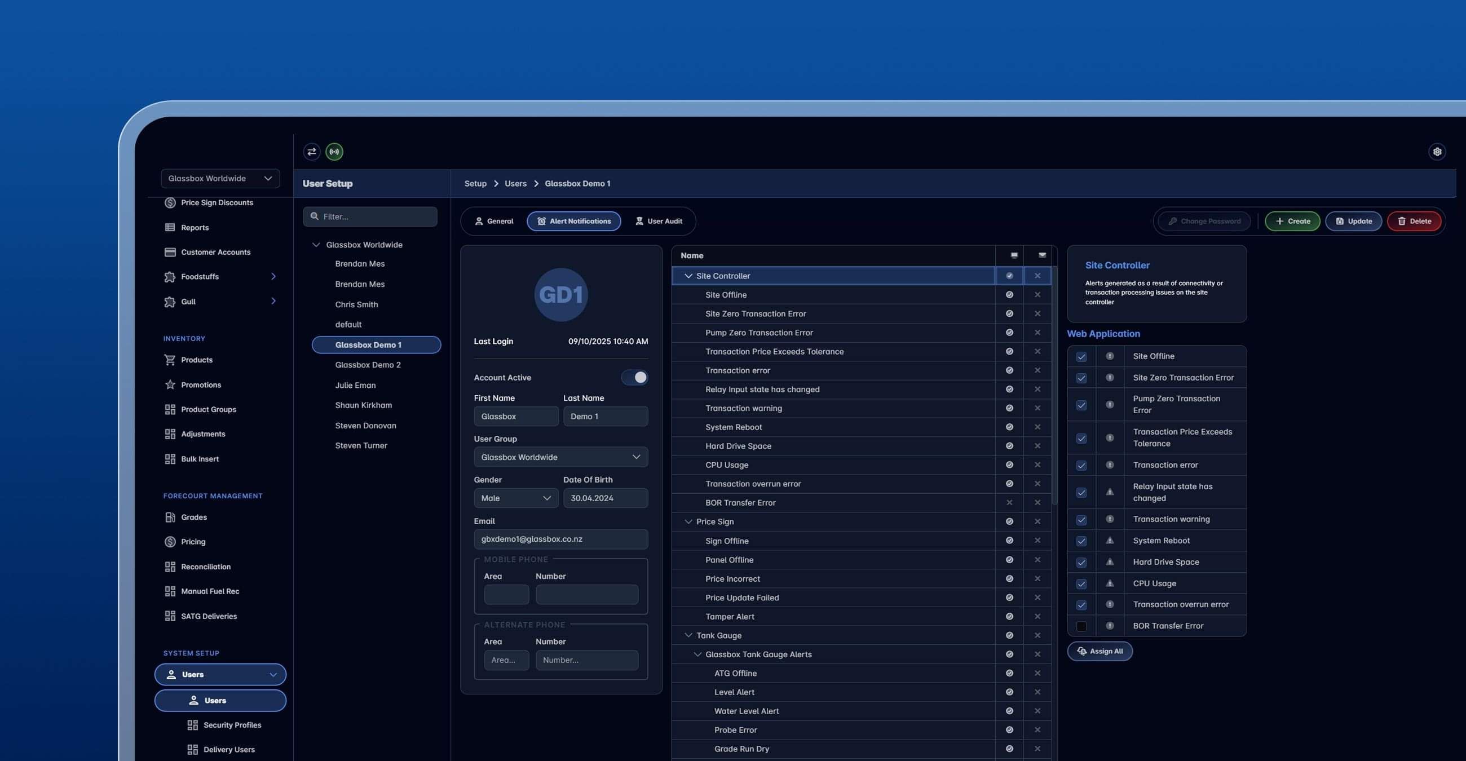
Task: Click the swap arrows icon in top bar
Action: coord(311,151)
